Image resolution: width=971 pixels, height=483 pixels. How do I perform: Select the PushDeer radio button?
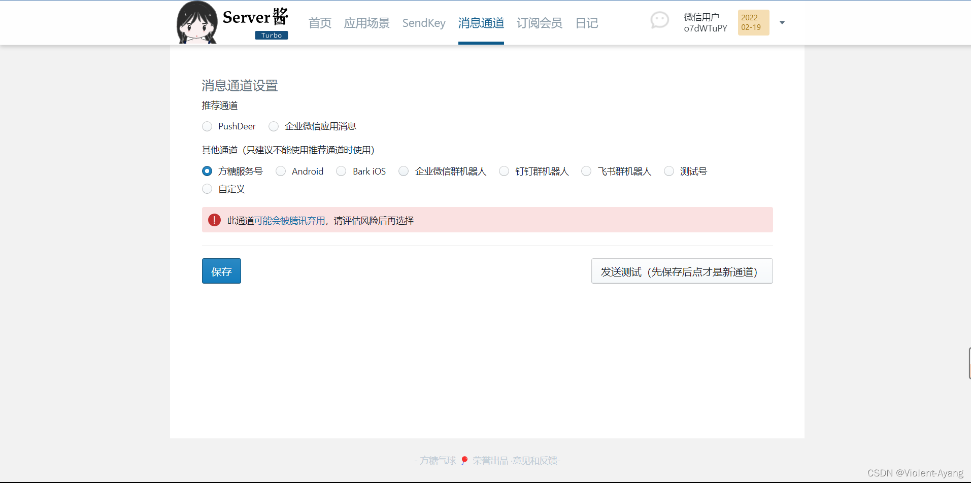(207, 126)
